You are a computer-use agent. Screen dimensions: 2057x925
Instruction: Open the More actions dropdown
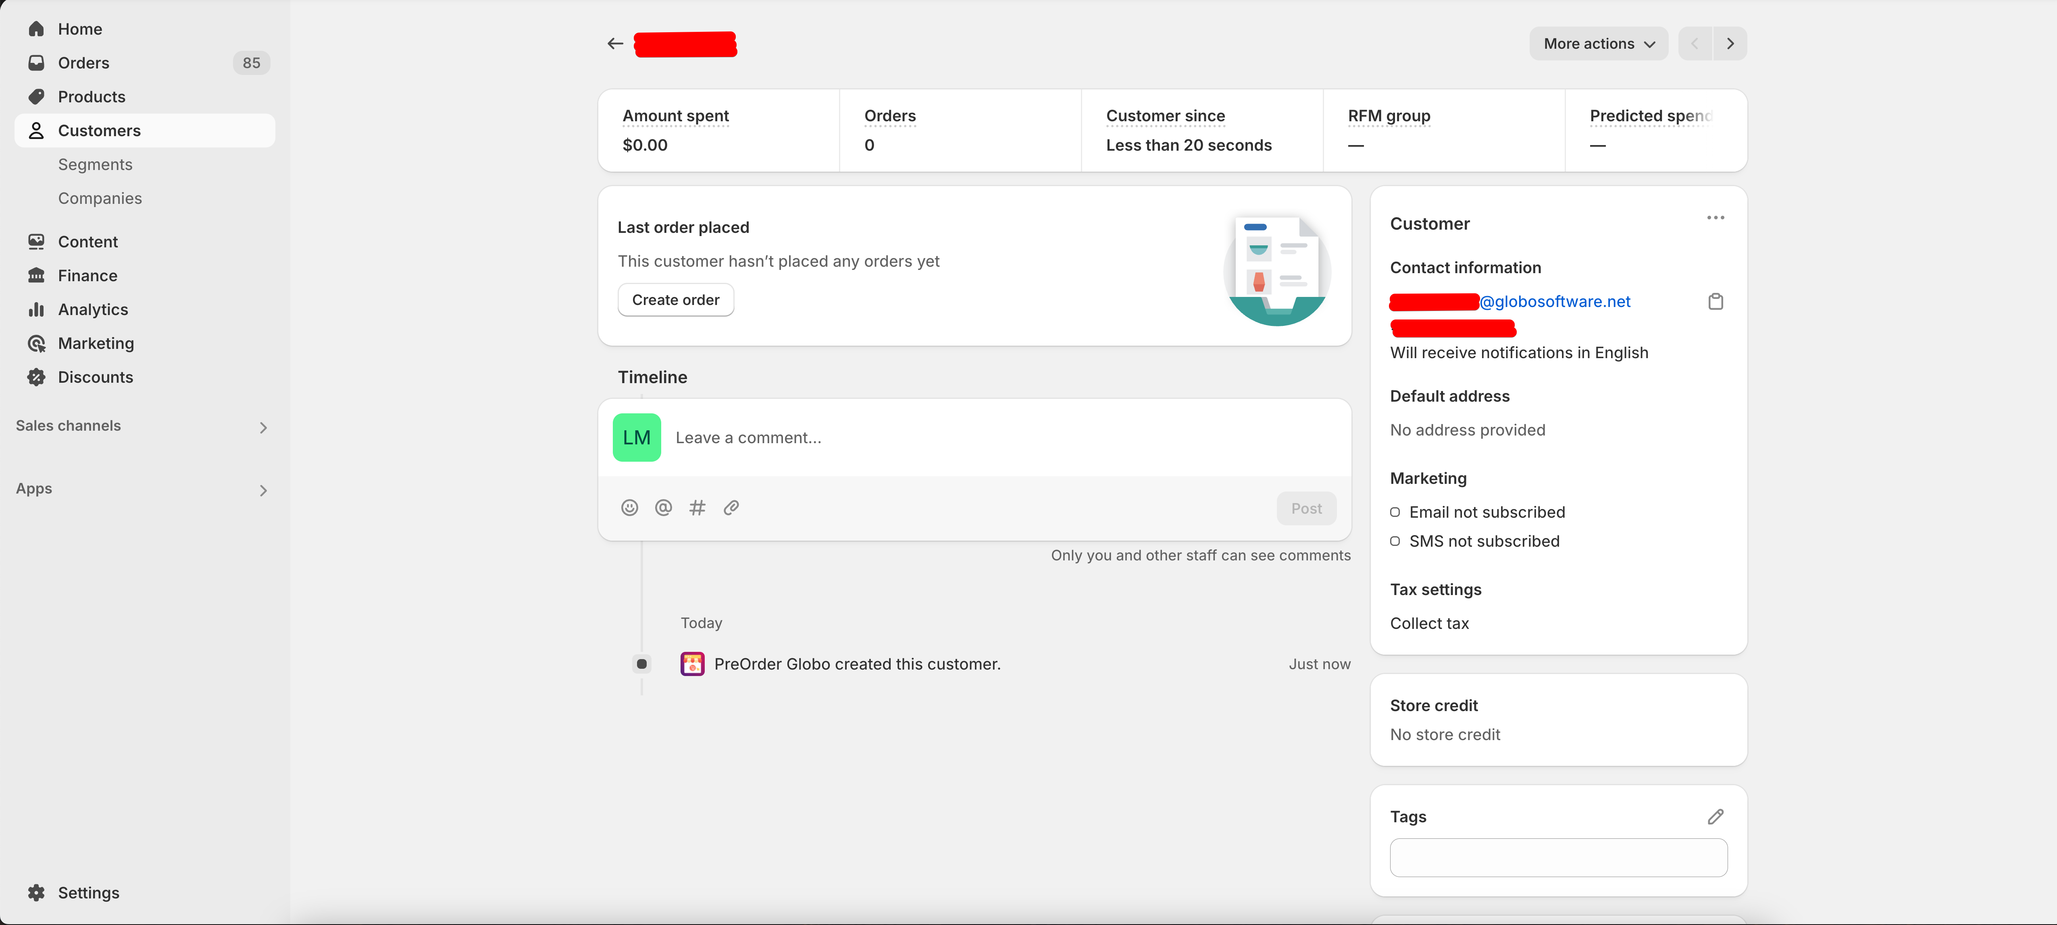(x=1598, y=43)
